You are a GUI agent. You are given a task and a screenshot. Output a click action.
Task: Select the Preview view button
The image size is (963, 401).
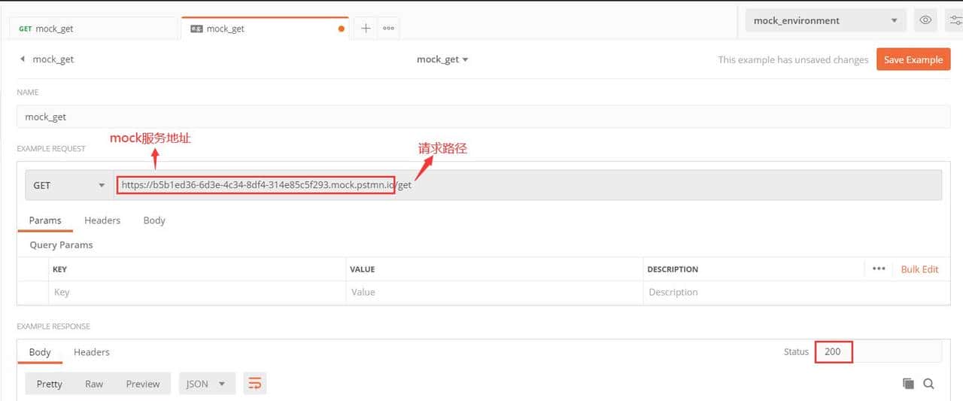[x=143, y=384]
